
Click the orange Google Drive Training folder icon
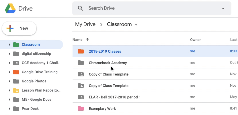coord(16,72)
